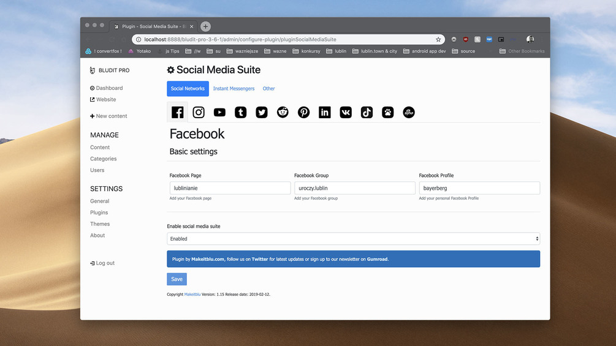This screenshot has height=346, width=616.
Task: Expand the konkursy bookmark folder
Action: coord(306,51)
